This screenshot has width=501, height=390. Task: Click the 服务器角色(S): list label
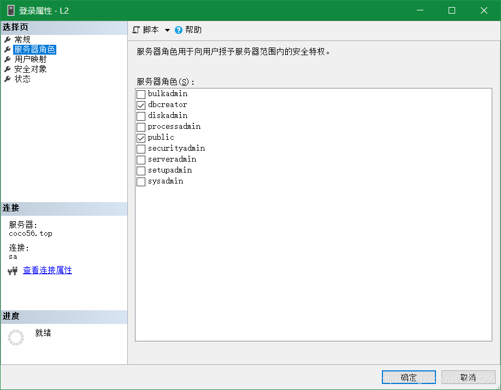click(166, 82)
